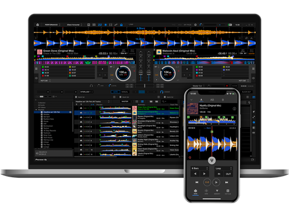Open the PERFORMANCE mode dropdown
This screenshot has height=217, width=289.
[x=52, y=25]
